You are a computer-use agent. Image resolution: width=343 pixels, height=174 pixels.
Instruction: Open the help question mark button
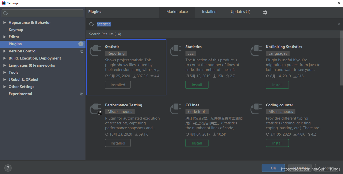pyautogui.click(x=8, y=168)
